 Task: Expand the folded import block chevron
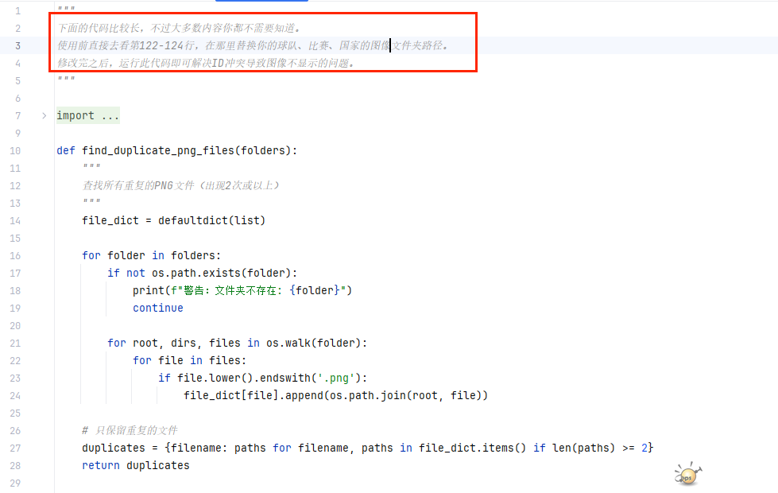[x=45, y=116]
